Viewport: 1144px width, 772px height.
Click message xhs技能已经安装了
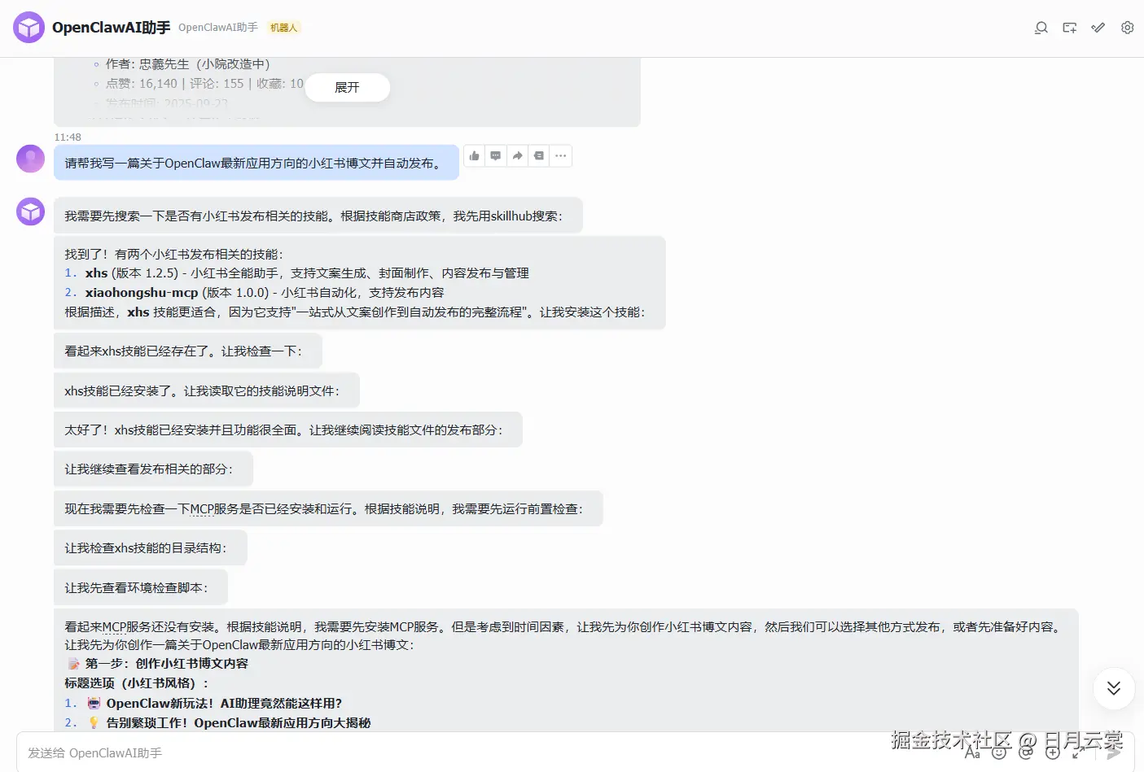pyautogui.click(x=207, y=390)
